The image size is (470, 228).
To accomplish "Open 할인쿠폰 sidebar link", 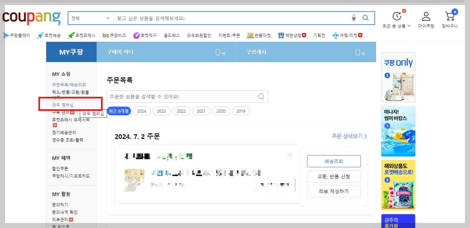I will coord(60,169).
